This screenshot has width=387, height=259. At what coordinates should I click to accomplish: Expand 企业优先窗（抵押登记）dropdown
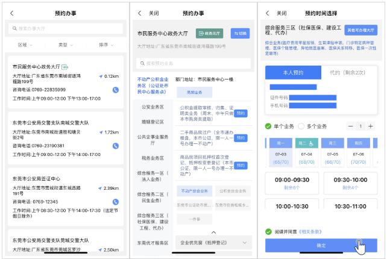pyautogui.click(x=214, y=243)
